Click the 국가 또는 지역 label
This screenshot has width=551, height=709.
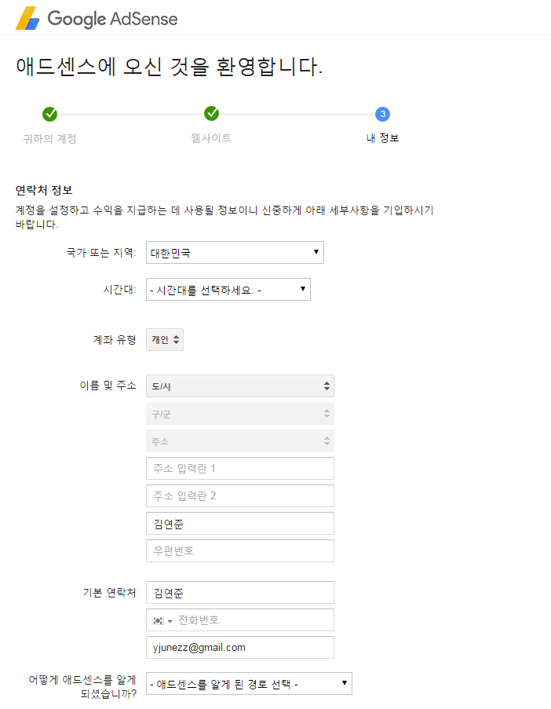[x=100, y=252]
